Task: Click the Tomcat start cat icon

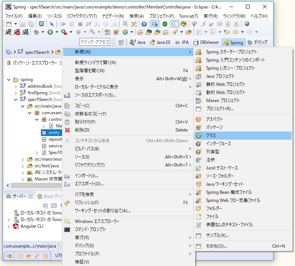Action: point(8,32)
